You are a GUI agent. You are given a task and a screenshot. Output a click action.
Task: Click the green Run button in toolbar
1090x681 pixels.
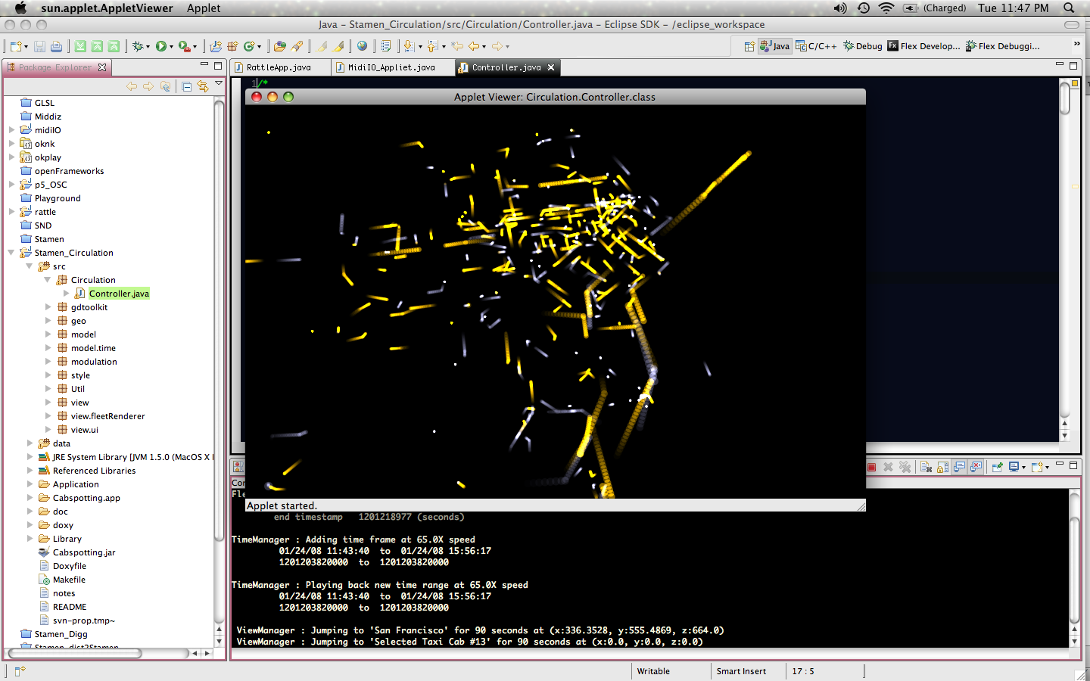click(161, 46)
